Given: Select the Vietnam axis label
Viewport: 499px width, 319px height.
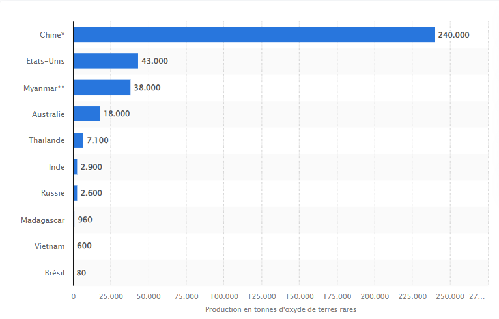Looking at the screenshot, I should (x=50, y=246).
